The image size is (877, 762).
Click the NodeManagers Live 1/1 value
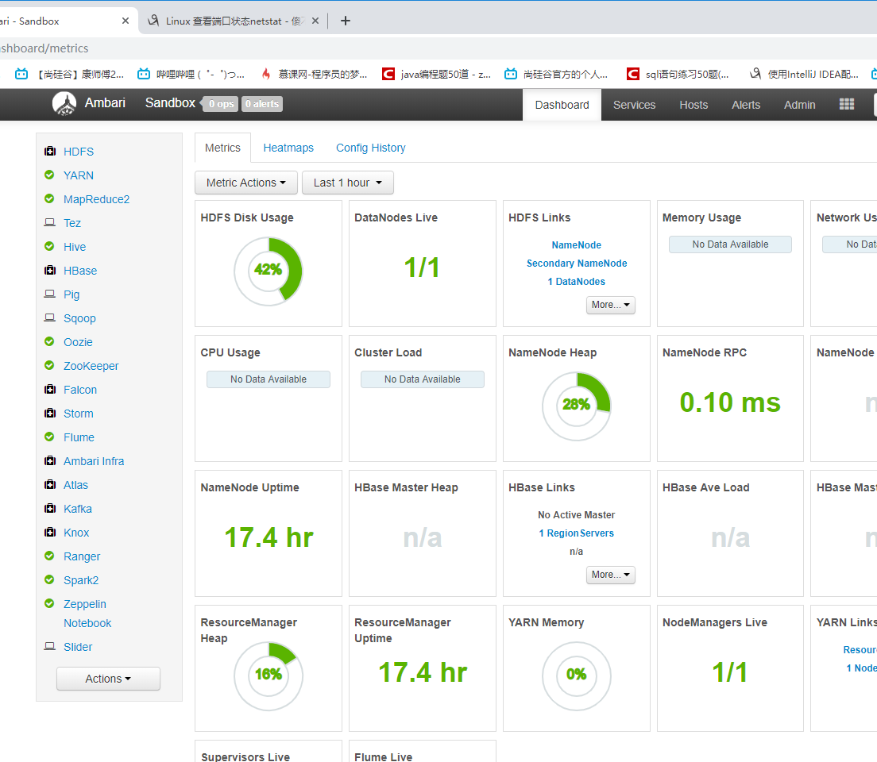730,672
